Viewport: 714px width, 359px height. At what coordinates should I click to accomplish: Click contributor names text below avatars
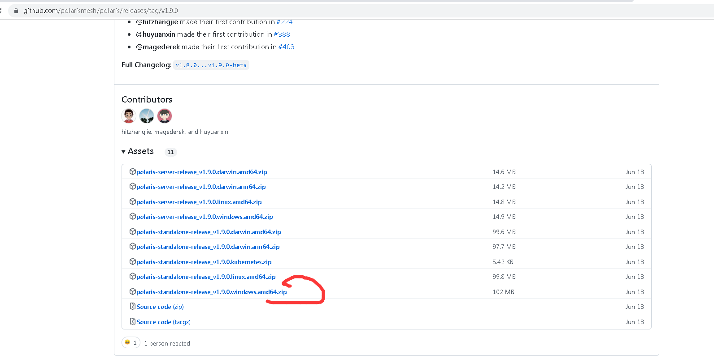pos(175,132)
